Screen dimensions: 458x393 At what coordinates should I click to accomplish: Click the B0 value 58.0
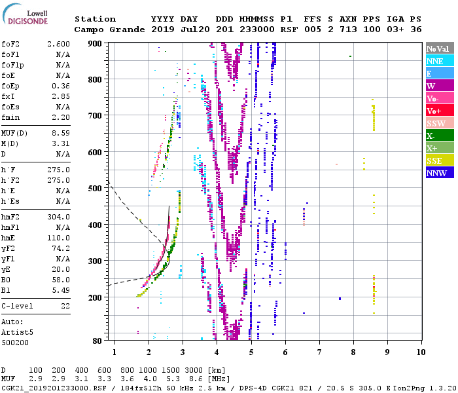click(x=61, y=280)
